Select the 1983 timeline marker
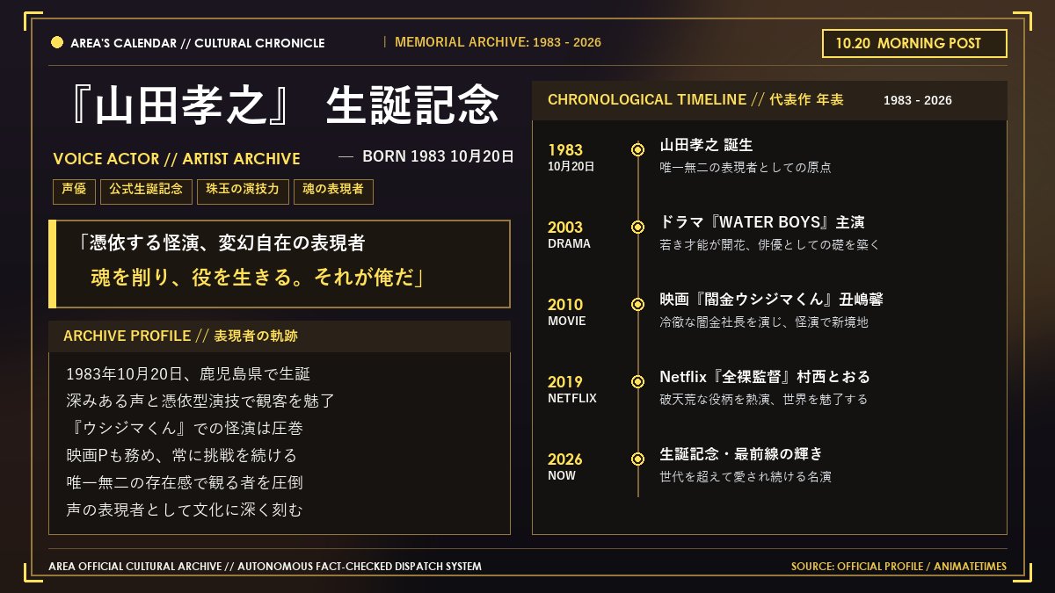Viewport: 1055px width, 593px height. (638, 149)
